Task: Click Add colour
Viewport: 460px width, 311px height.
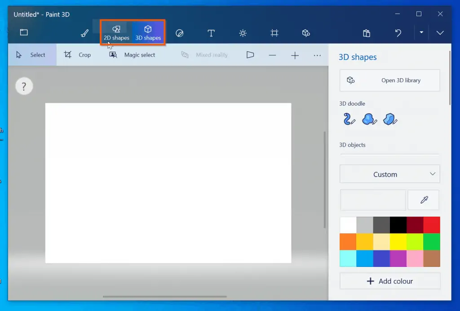Action: [389, 281]
